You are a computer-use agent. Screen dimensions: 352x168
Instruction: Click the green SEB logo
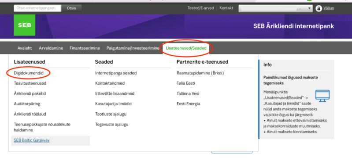point(25,25)
